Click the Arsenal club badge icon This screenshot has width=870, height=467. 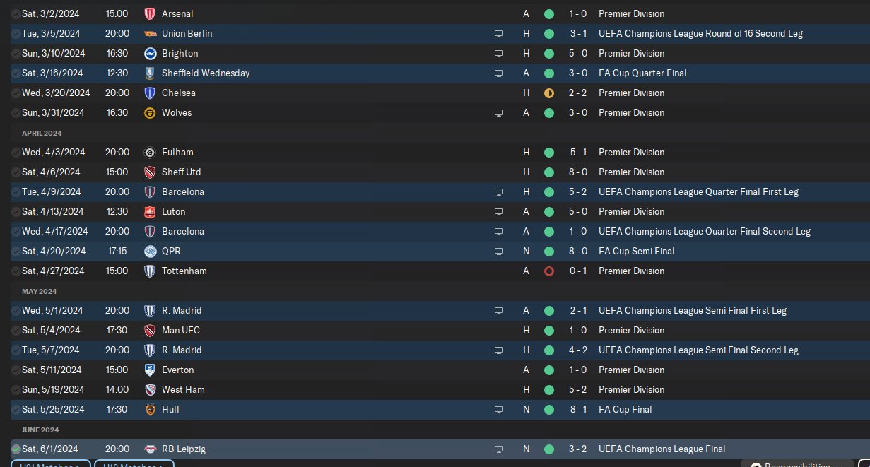click(149, 13)
